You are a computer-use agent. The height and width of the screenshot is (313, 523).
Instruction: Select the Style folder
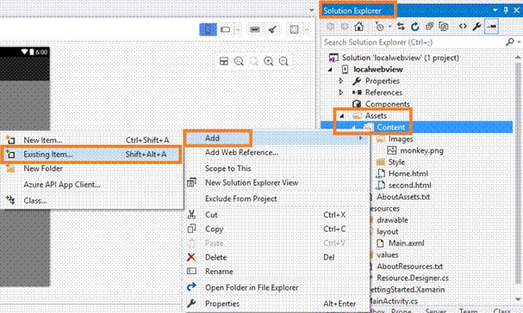(396, 163)
